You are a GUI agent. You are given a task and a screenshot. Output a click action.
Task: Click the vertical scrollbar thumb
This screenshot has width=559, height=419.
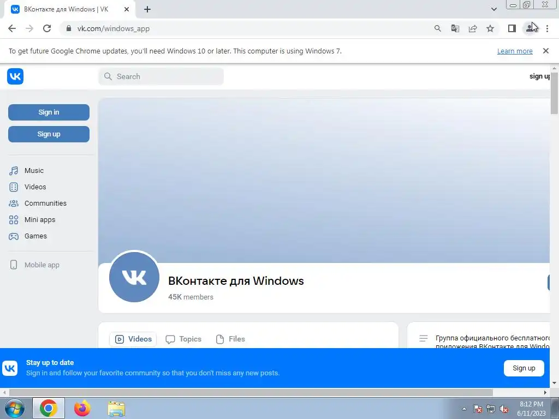(554, 93)
